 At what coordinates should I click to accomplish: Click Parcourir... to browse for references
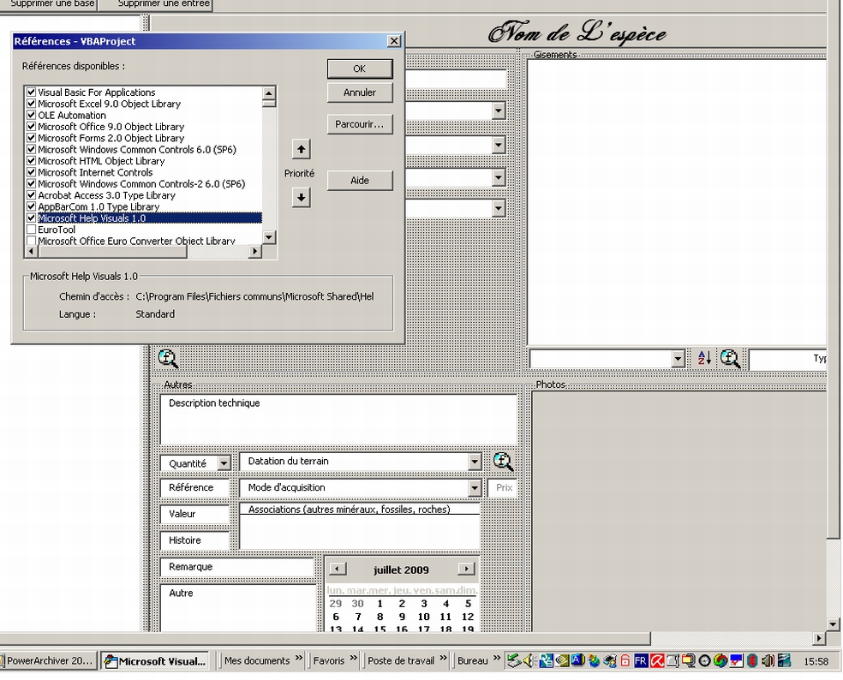[x=360, y=124]
